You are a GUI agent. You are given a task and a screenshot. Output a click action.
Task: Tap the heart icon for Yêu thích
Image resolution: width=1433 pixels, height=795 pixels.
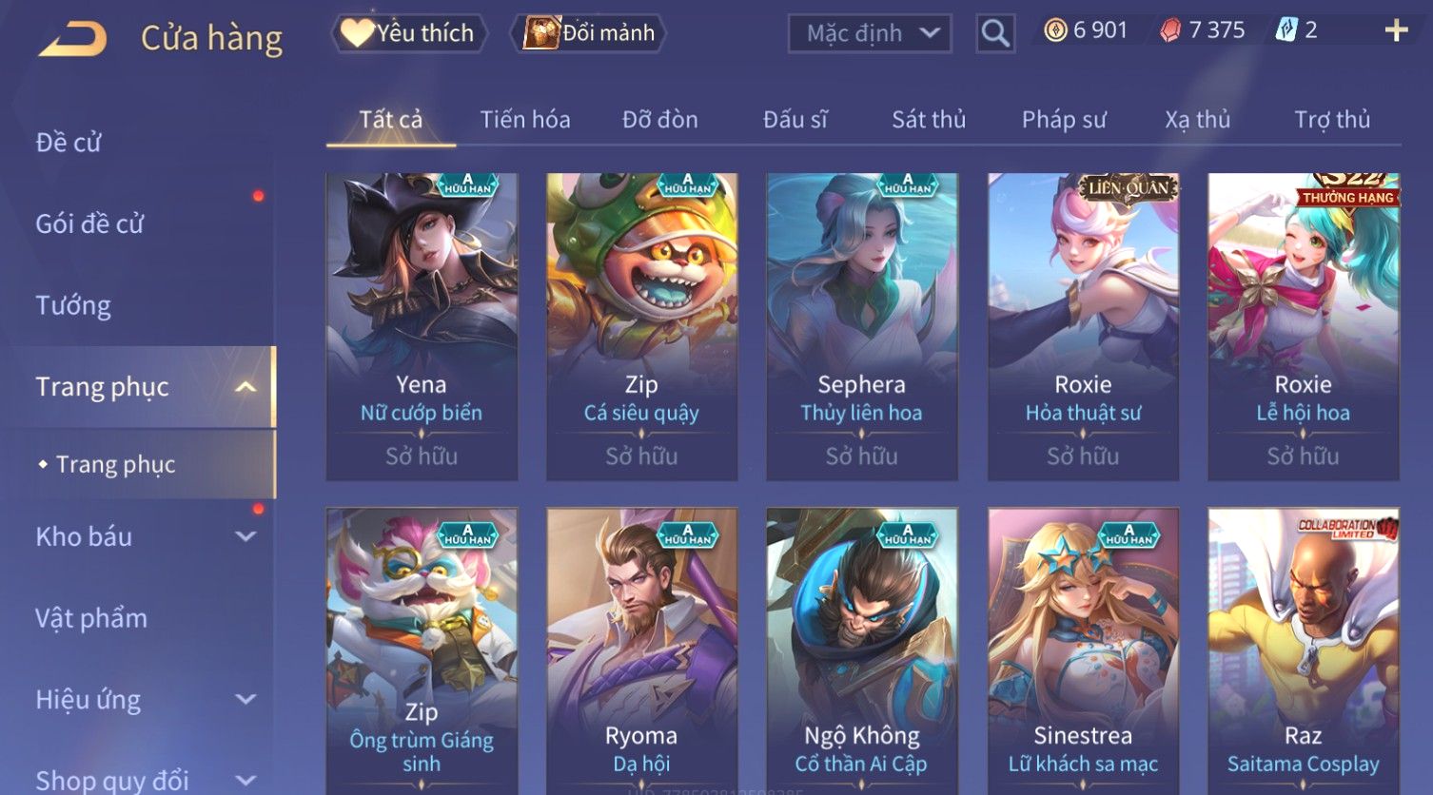[357, 33]
